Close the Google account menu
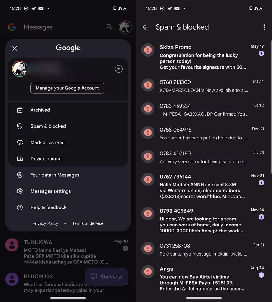Screen dimensions: 272x302 click(x=15, y=48)
